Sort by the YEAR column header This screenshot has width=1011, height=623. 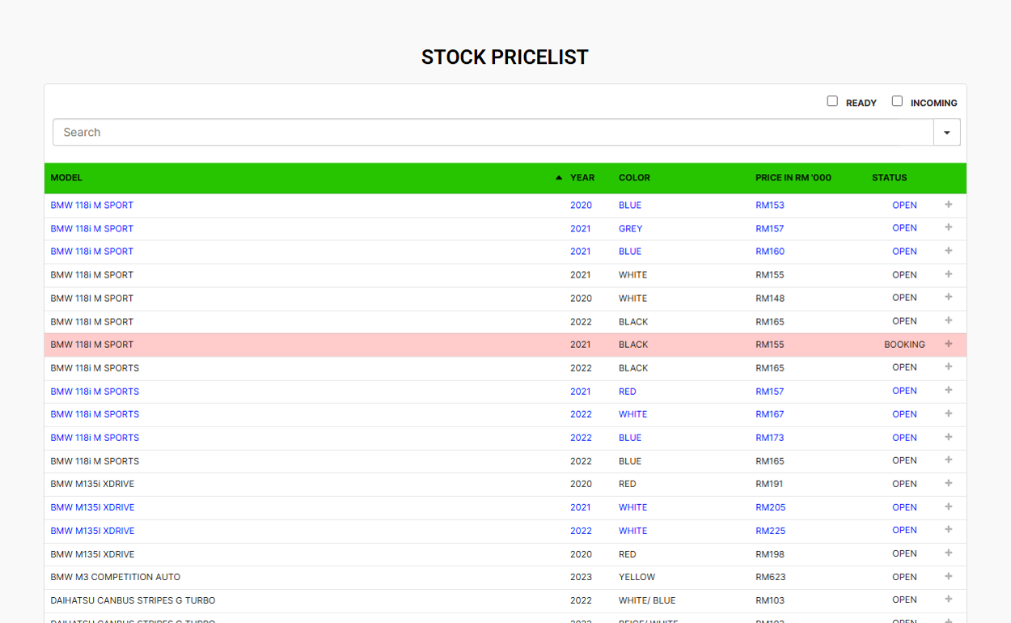pos(582,178)
